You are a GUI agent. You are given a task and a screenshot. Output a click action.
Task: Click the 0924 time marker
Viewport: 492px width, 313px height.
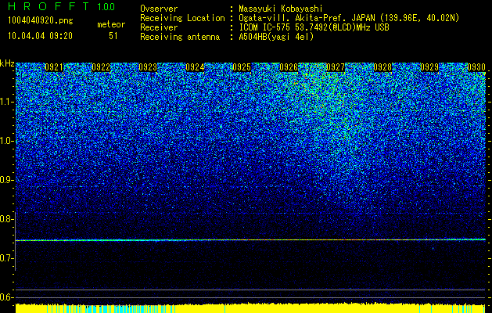195,67
